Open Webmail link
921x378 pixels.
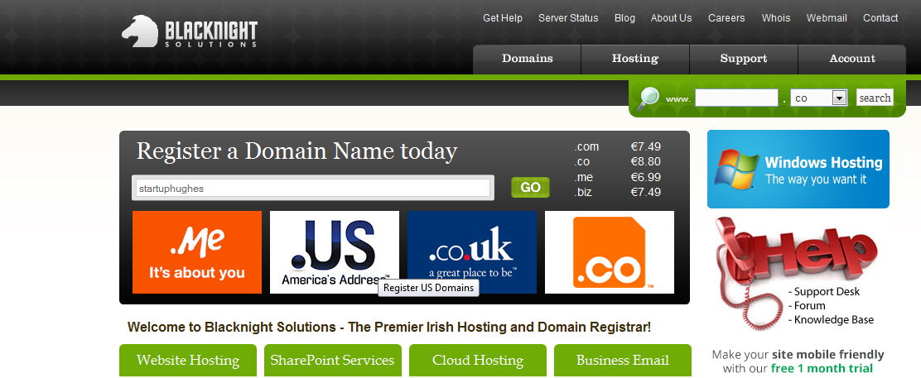pos(827,18)
